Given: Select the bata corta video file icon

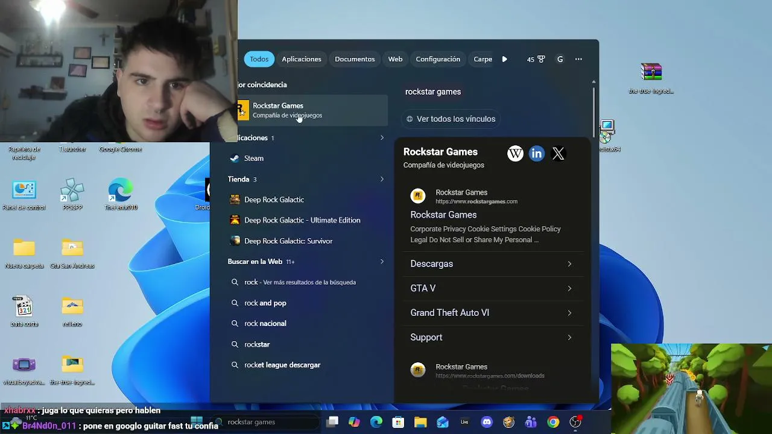Looking at the screenshot, I should [x=24, y=312].
